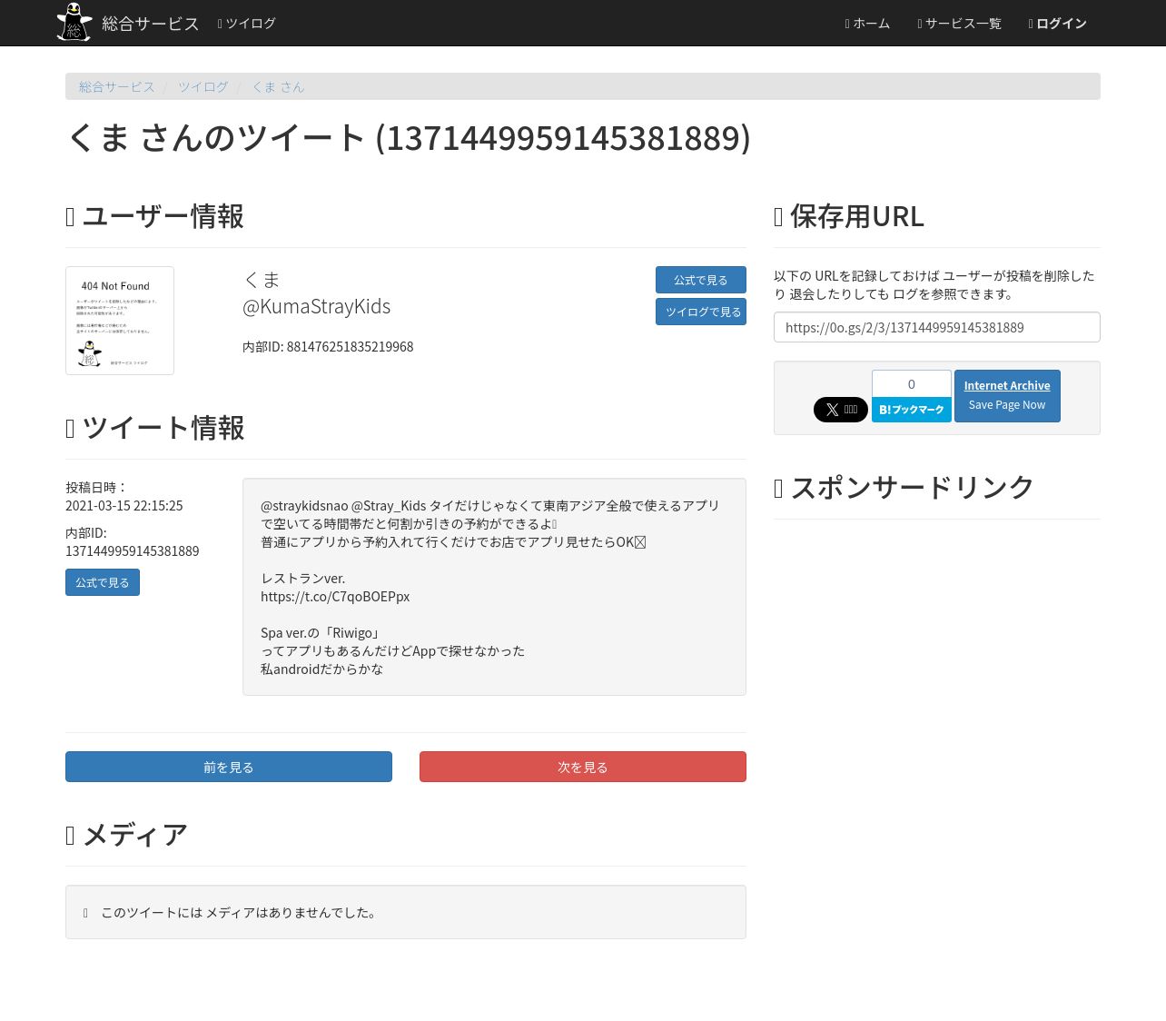Click the tweet internal ID 1371449959145381889 text
Image resolution: width=1166 pixels, height=1021 pixels.
(x=133, y=551)
